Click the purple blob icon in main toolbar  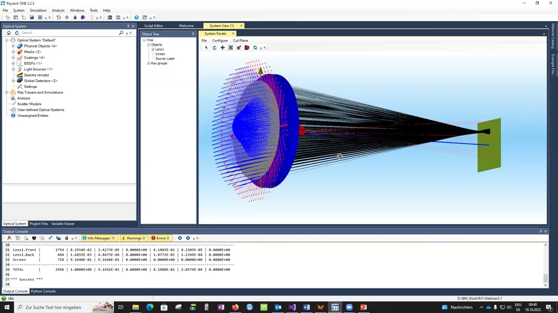pyautogui.click(x=83, y=17)
